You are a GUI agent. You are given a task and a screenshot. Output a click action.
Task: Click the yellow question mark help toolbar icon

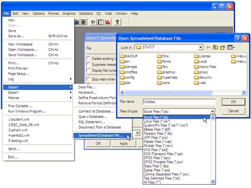[117, 22]
